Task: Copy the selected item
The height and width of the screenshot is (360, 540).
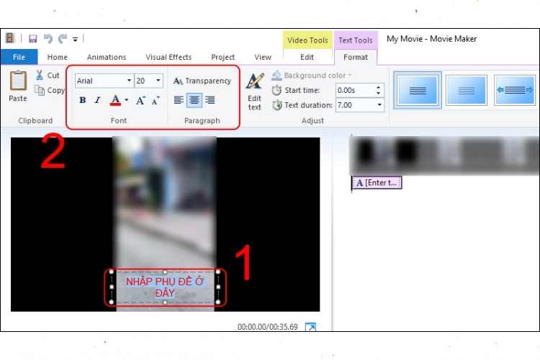Action: pos(50,90)
